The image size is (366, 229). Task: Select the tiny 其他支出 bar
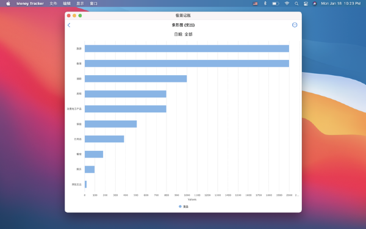pyautogui.click(x=85, y=184)
